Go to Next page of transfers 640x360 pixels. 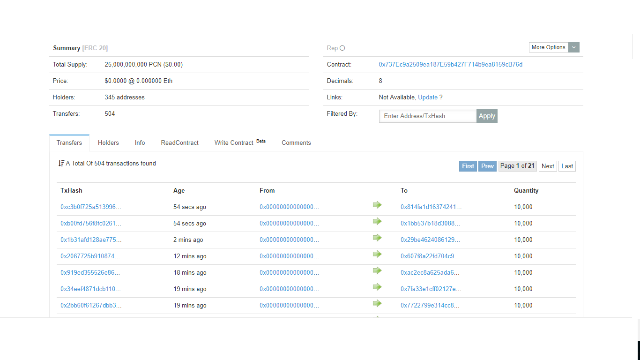pos(548,166)
